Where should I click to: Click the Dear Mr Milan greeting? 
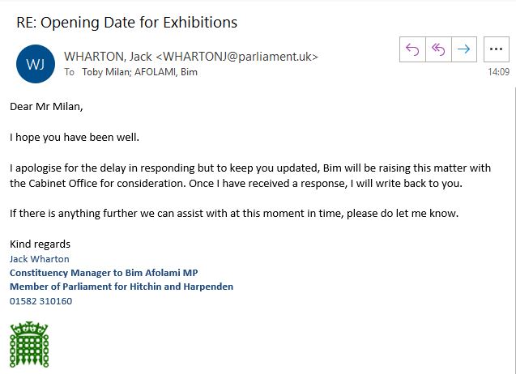[x=46, y=107]
